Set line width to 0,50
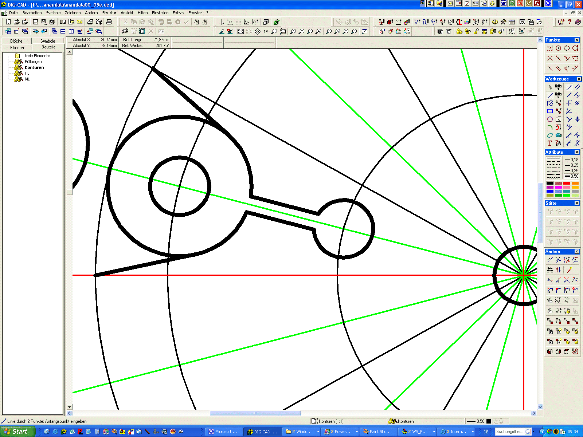This screenshot has width=583, height=437. point(572,176)
